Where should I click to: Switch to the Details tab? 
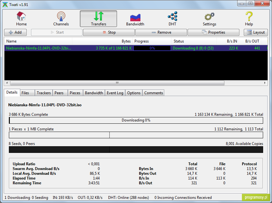pyautogui.click(x=12, y=92)
